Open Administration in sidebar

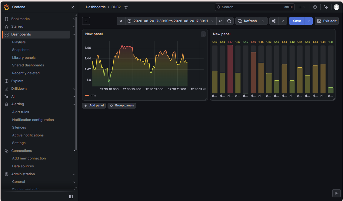tap(23, 174)
